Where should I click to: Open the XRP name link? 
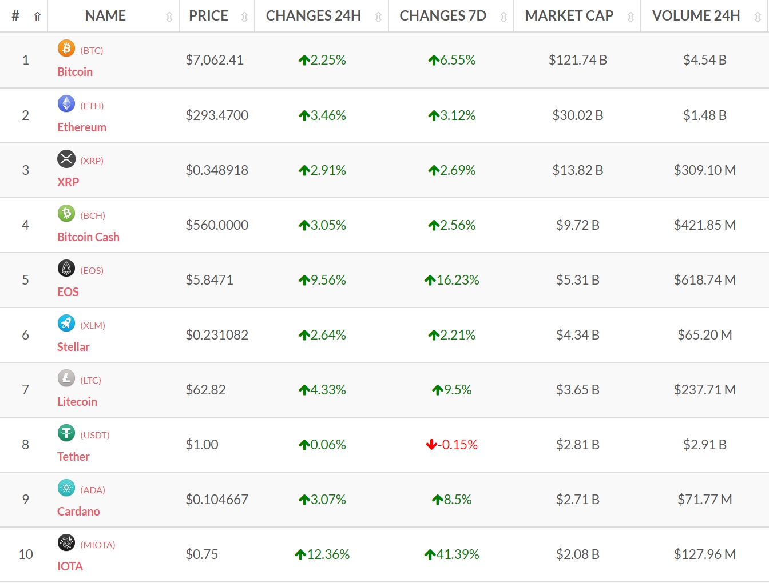tap(68, 182)
